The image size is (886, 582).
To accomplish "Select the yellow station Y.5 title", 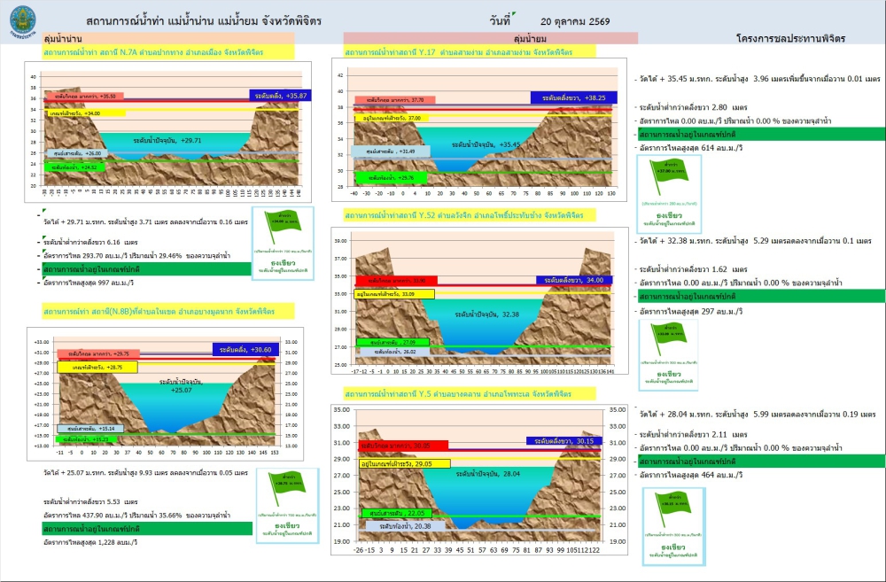I will [x=470, y=394].
